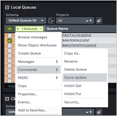Screen dimensions: 117x116
Task: Choose Copy As... in Commands submenu
Action: (x=85, y=53)
